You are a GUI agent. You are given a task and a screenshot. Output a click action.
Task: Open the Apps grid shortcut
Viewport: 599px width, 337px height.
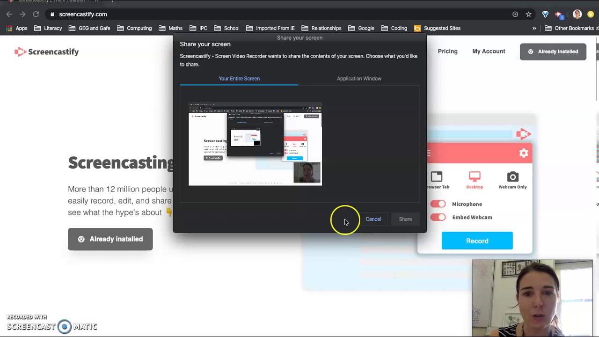click(17, 28)
